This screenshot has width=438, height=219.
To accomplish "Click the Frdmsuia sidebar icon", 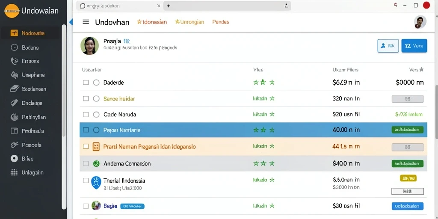I will coord(14,131).
